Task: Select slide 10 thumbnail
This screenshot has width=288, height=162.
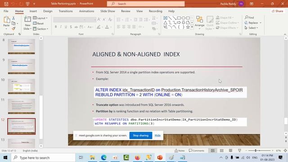Action: tap(21, 86)
